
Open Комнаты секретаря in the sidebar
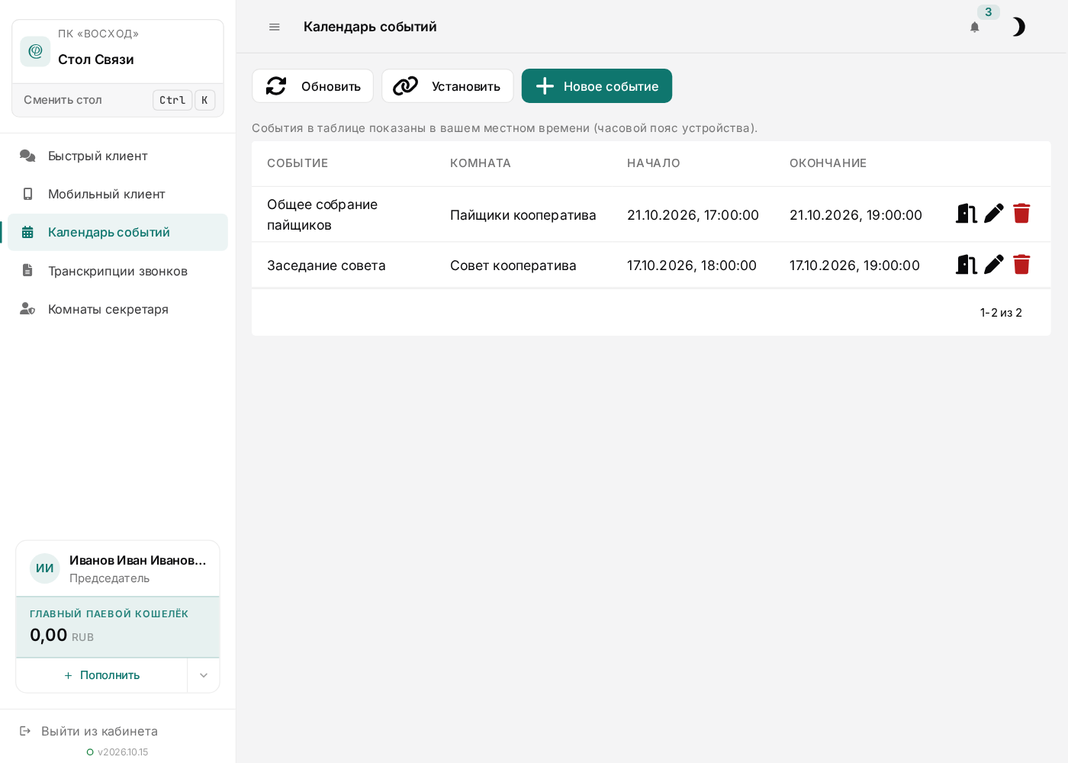[117, 309]
